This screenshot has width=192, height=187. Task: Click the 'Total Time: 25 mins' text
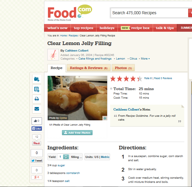point(134,89)
